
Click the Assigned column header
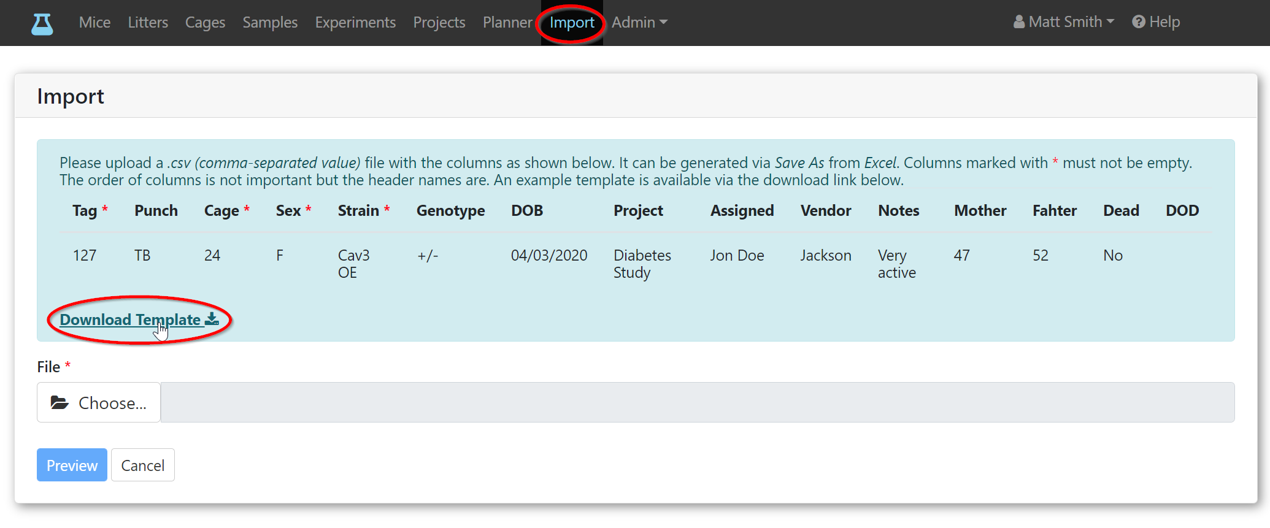(x=742, y=210)
